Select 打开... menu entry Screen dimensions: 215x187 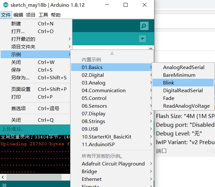point(36,31)
